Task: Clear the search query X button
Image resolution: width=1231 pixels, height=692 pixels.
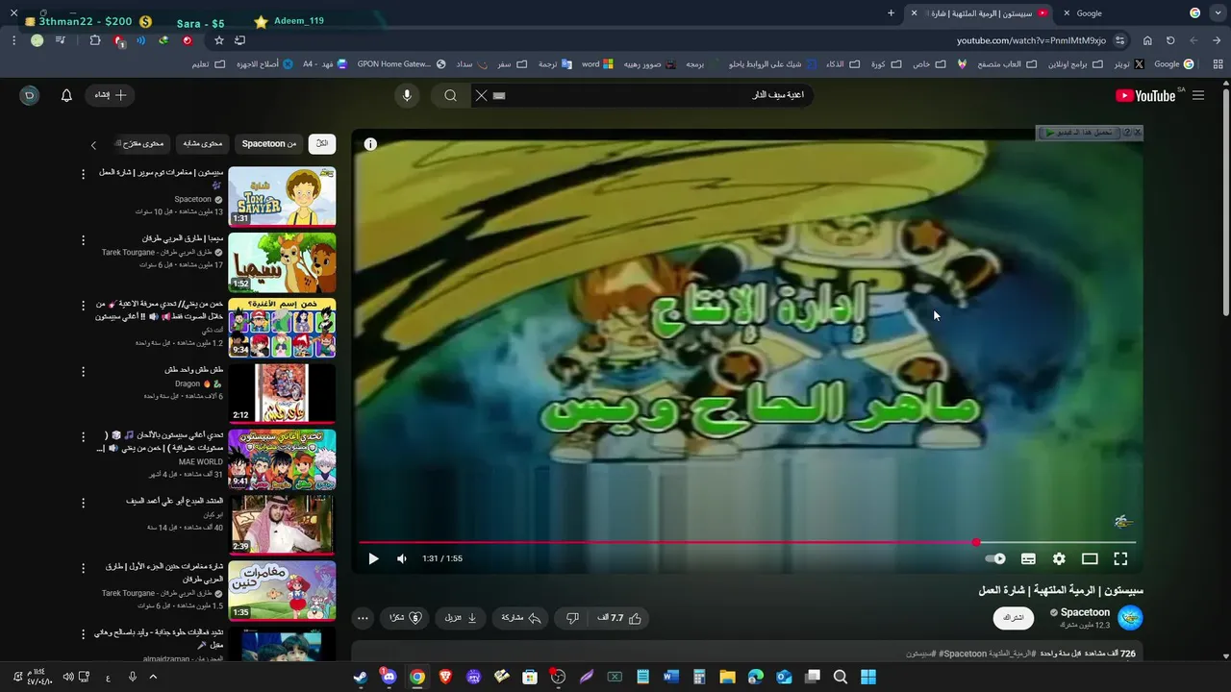Action: pyautogui.click(x=482, y=95)
